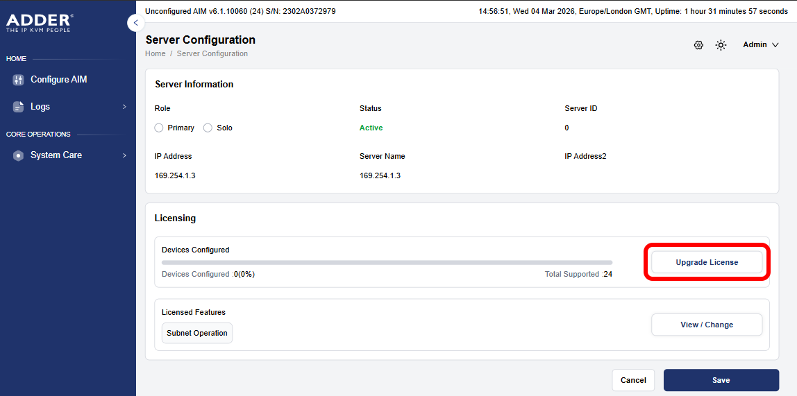Collapse the sidebar with the chevron button
Screen dimensions: 797x396
[135, 23]
